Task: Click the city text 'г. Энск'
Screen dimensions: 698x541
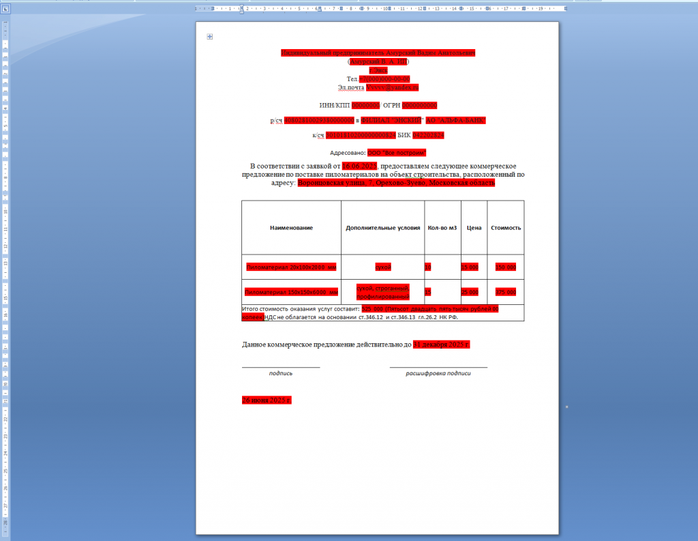Action: [x=378, y=70]
